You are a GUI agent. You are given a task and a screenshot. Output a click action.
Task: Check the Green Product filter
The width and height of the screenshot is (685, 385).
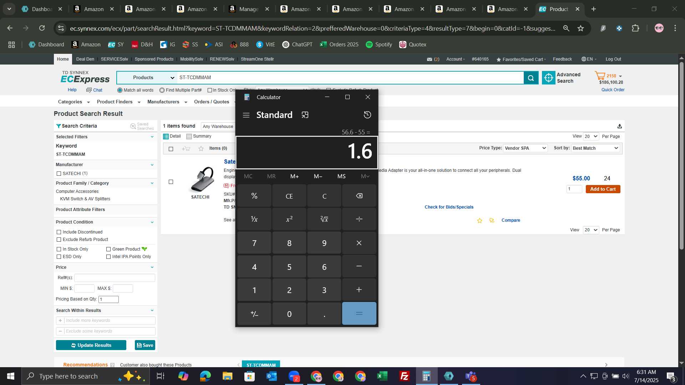click(108, 249)
